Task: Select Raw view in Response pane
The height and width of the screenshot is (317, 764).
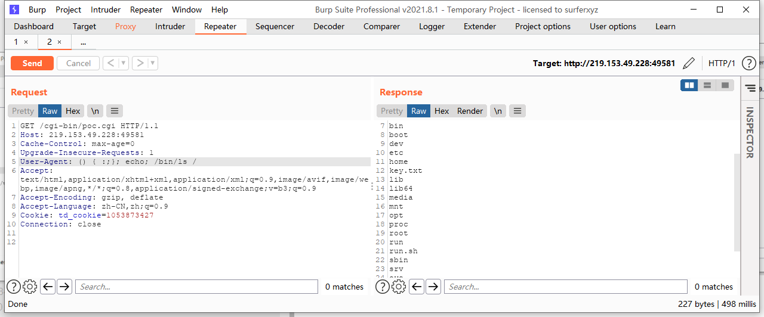Action: (x=419, y=111)
